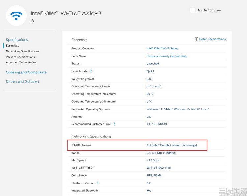Click the Q4'21 launch date value

click(x=150, y=71)
